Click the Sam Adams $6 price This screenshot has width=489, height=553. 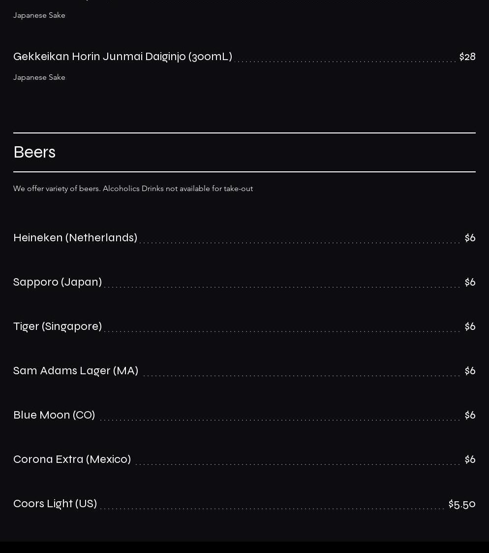[470, 371]
